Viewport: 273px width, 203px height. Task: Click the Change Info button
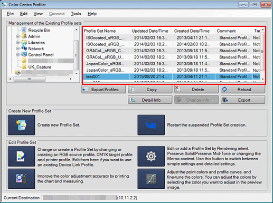196,100
